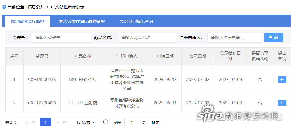Select page 1 in pagination
The width and height of the screenshot is (291, 126).
tap(46, 122)
